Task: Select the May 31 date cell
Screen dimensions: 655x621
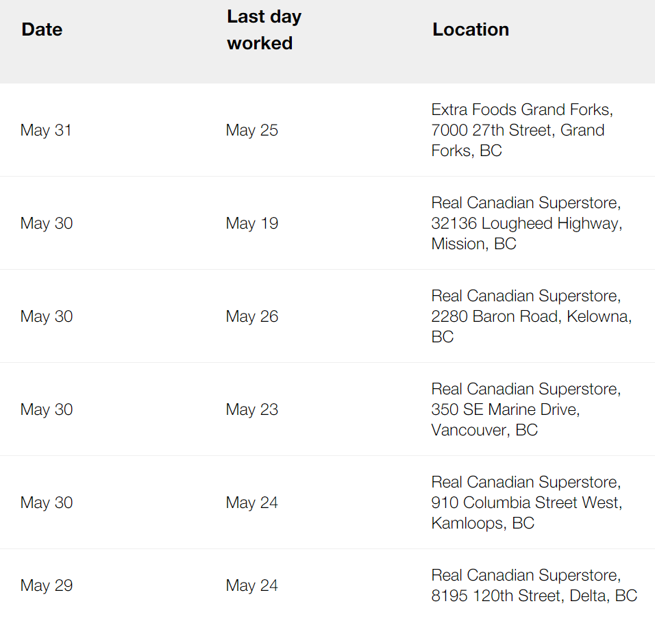Action: pyautogui.click(x=46, y=130)
